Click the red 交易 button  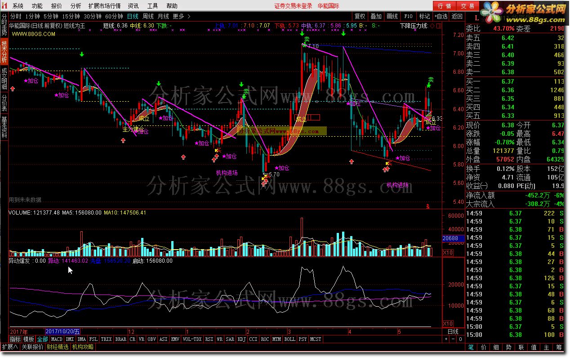tap(468, 6)
